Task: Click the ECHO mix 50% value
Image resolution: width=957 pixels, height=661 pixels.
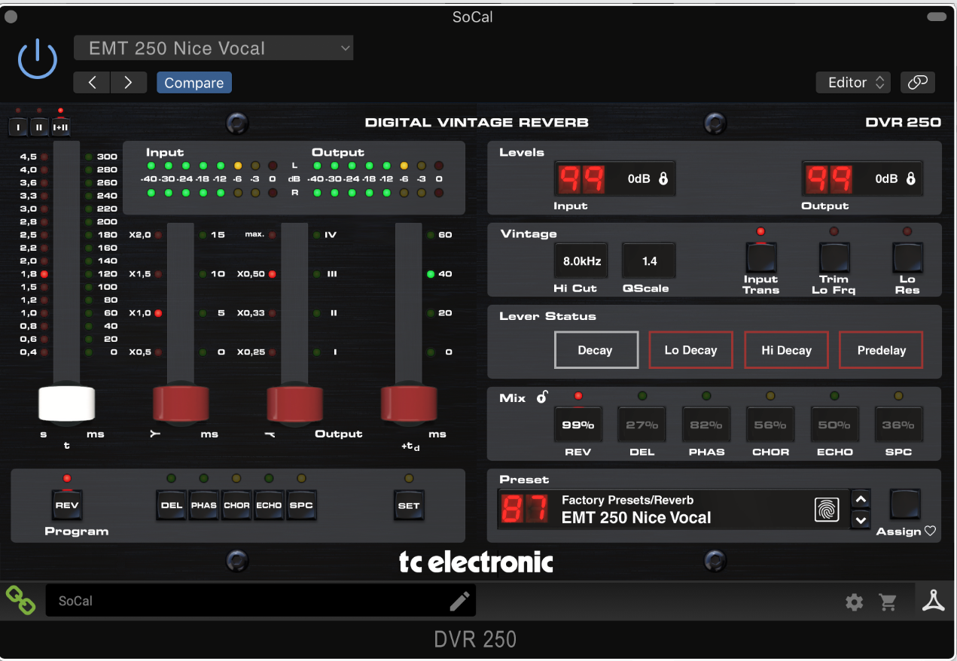Action: click(834, 425)
